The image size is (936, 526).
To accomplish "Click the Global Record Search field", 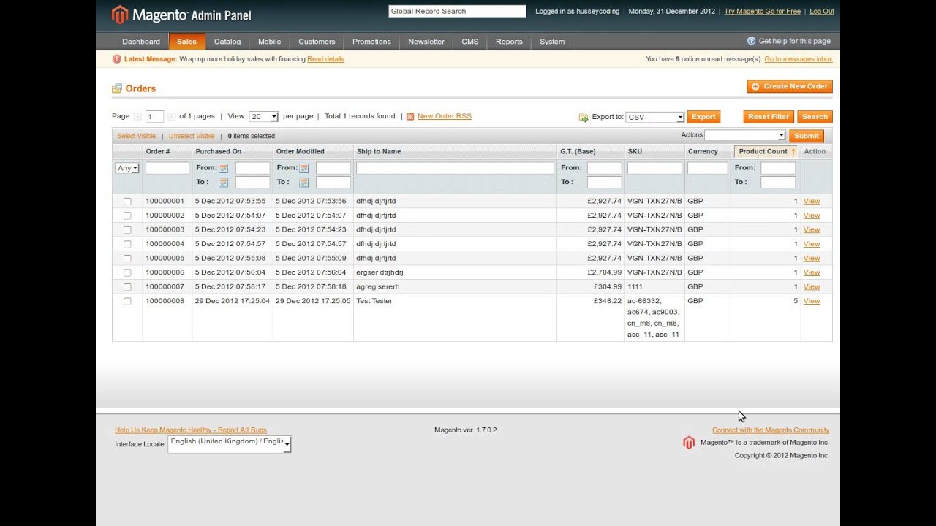I will click(x=457, y=12).
